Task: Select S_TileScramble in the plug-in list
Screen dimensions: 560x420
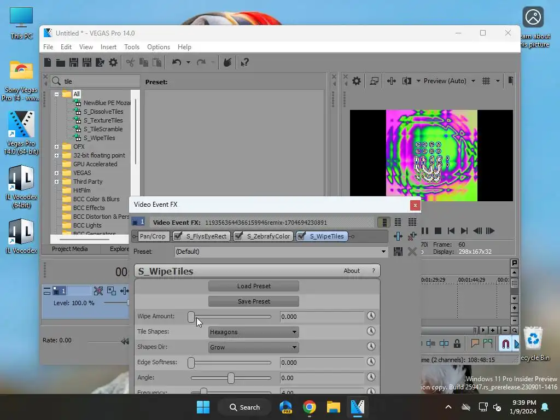Action: point(103,129)
